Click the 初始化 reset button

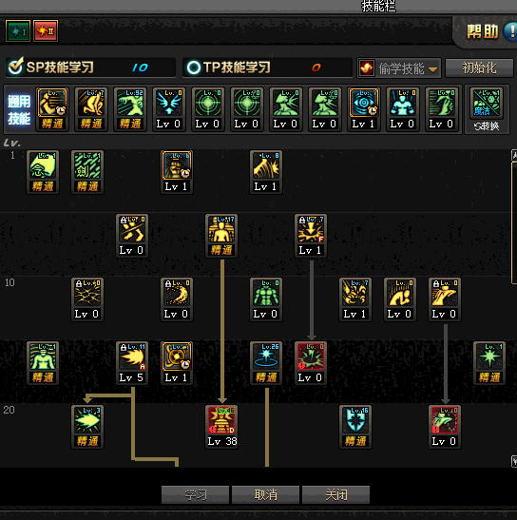[479, 68]
